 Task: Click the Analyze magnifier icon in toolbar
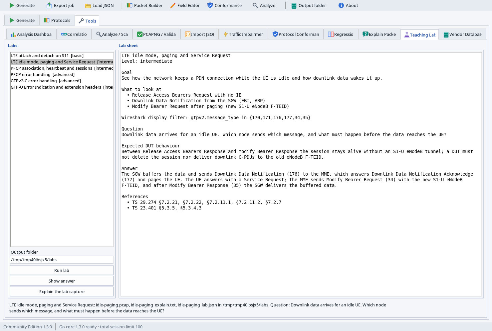(x=255, y=5)
